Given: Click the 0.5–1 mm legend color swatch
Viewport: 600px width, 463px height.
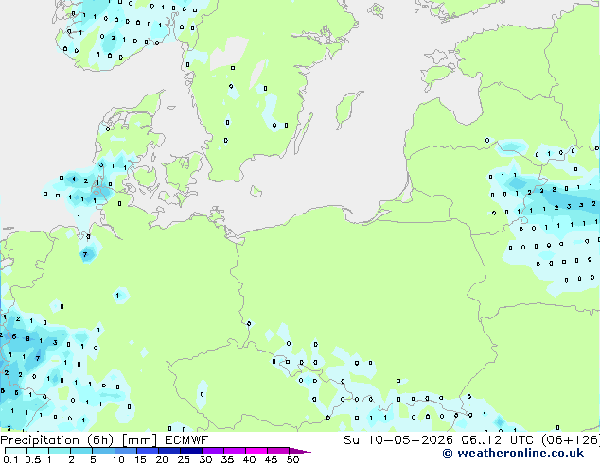Looking at the screenshot, I should [38, 451].
